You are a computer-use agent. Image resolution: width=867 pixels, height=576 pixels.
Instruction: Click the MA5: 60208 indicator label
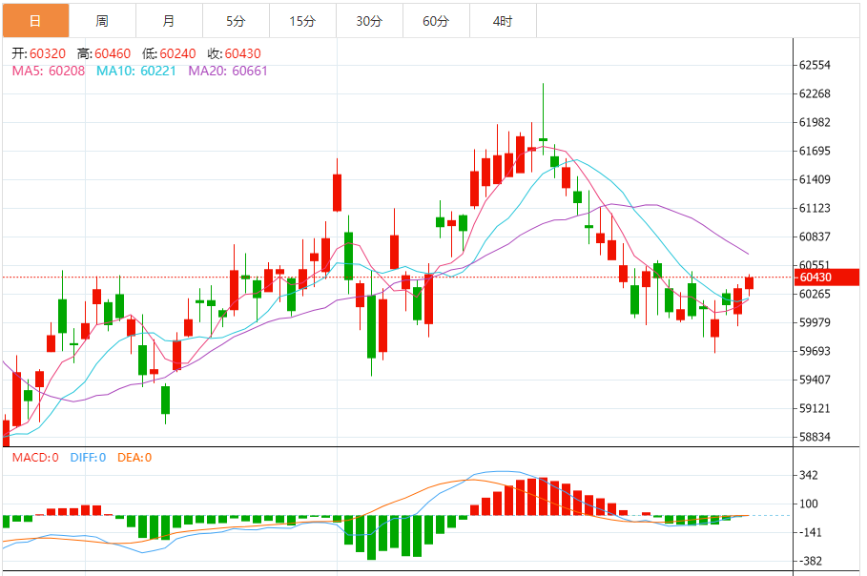pyautogui.click(x=49, y=71)
